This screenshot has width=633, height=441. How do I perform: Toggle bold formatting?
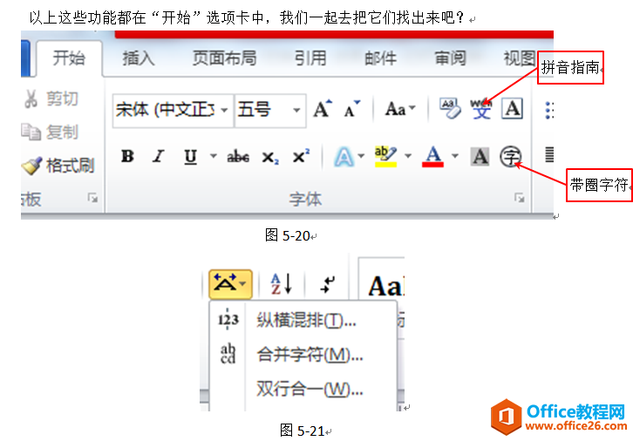(127, 156)
